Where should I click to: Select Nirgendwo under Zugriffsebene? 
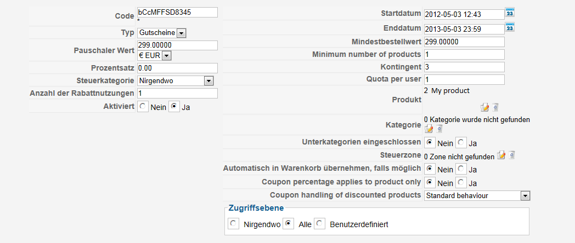(x=234, y=224)
